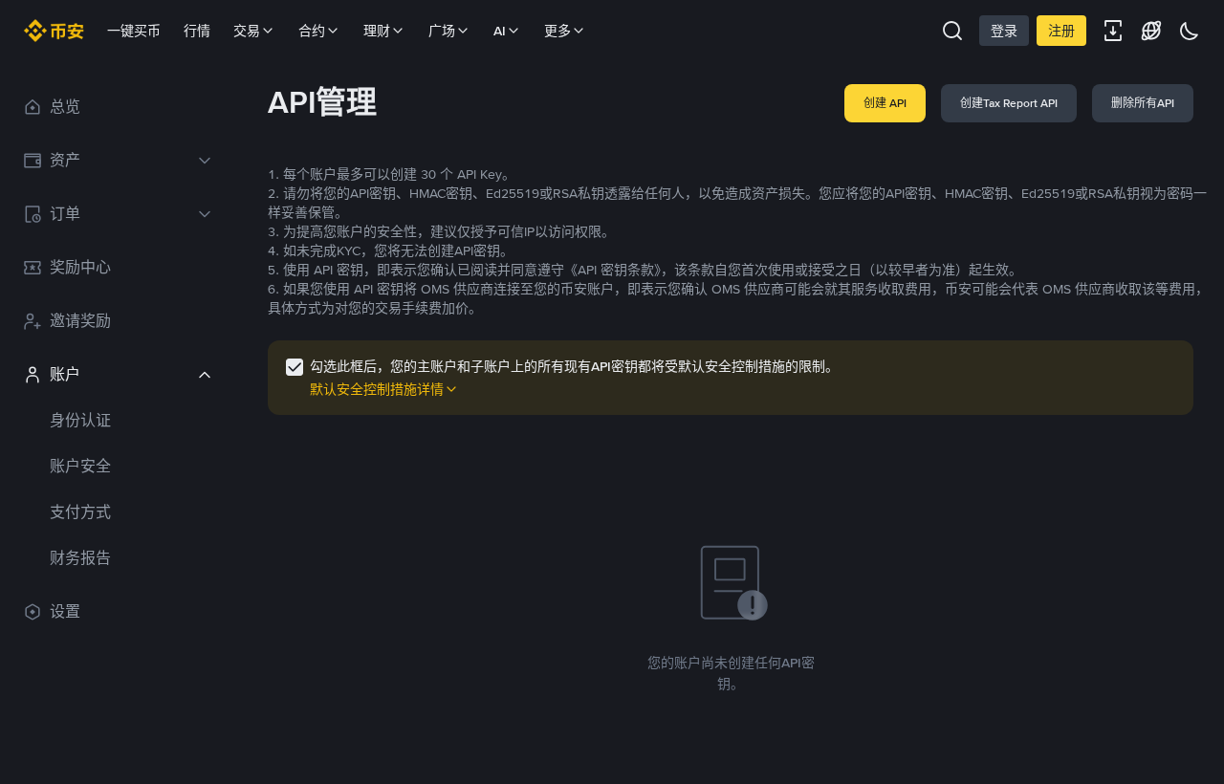The image size is (1224, 784).
Task: Click the 创建 API button
Action: click(885, 103)
